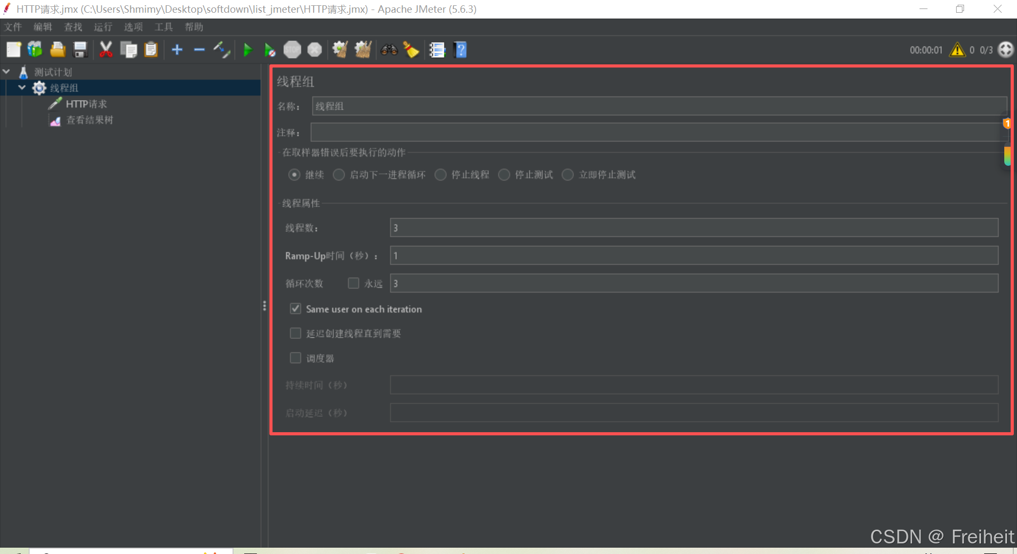Click the 00:00:01 elapsed time display
Viewport: 1017px width, 554px height.
click(x=926, y=50)
